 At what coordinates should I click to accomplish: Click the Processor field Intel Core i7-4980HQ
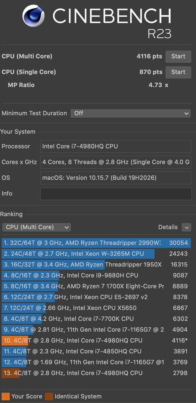pyautogui.click(x=116, y=146)
